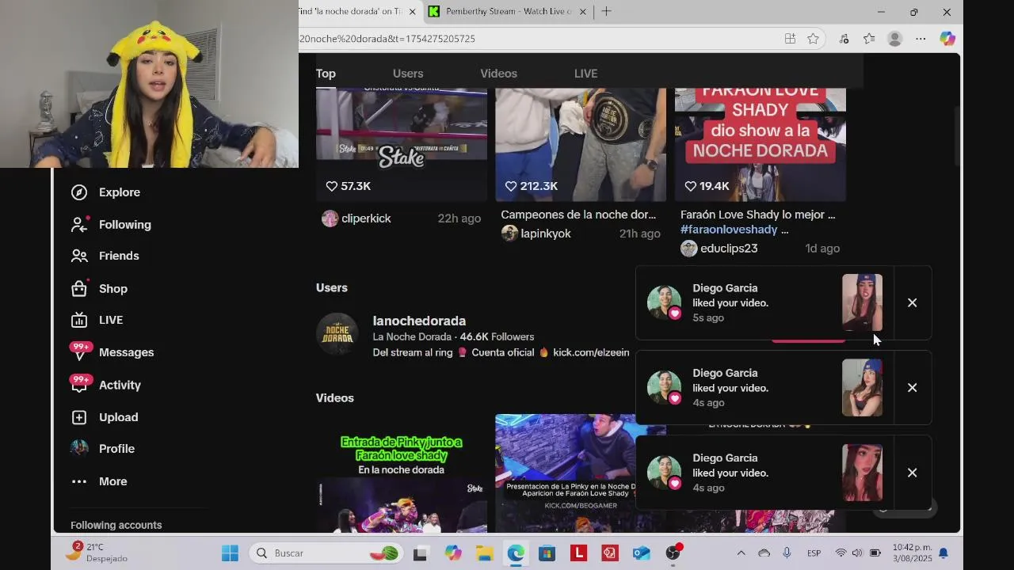Click the heart icon showing 57.3K

coord(332,186)
